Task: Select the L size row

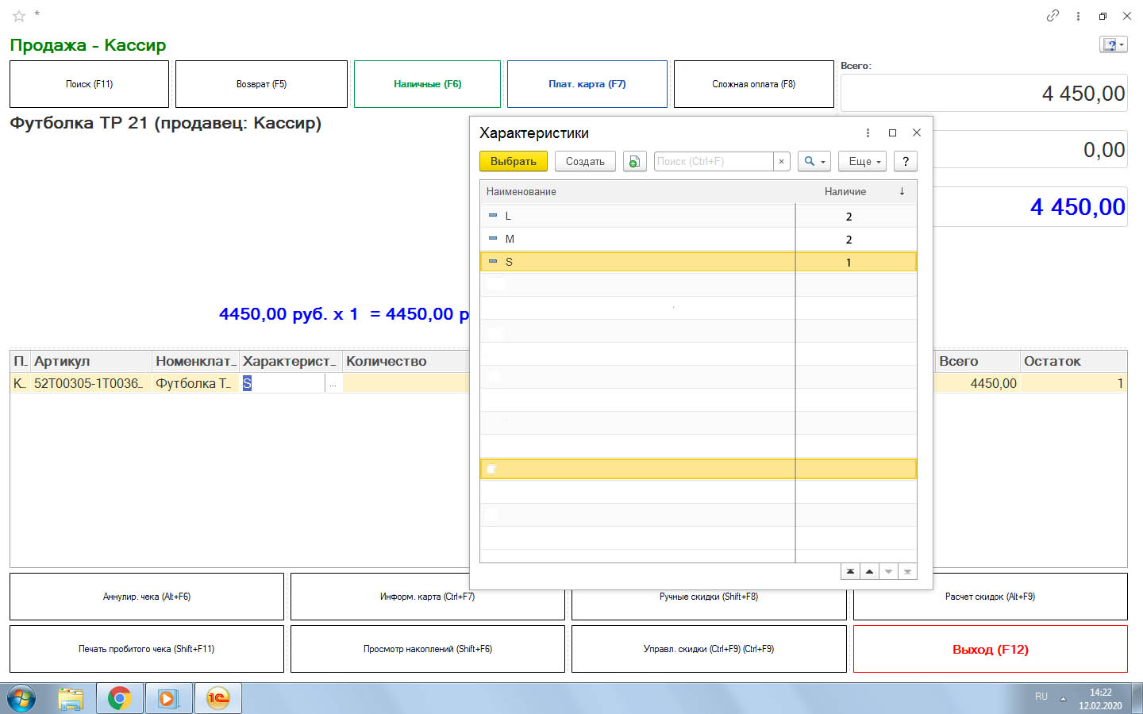Action: 635,217
